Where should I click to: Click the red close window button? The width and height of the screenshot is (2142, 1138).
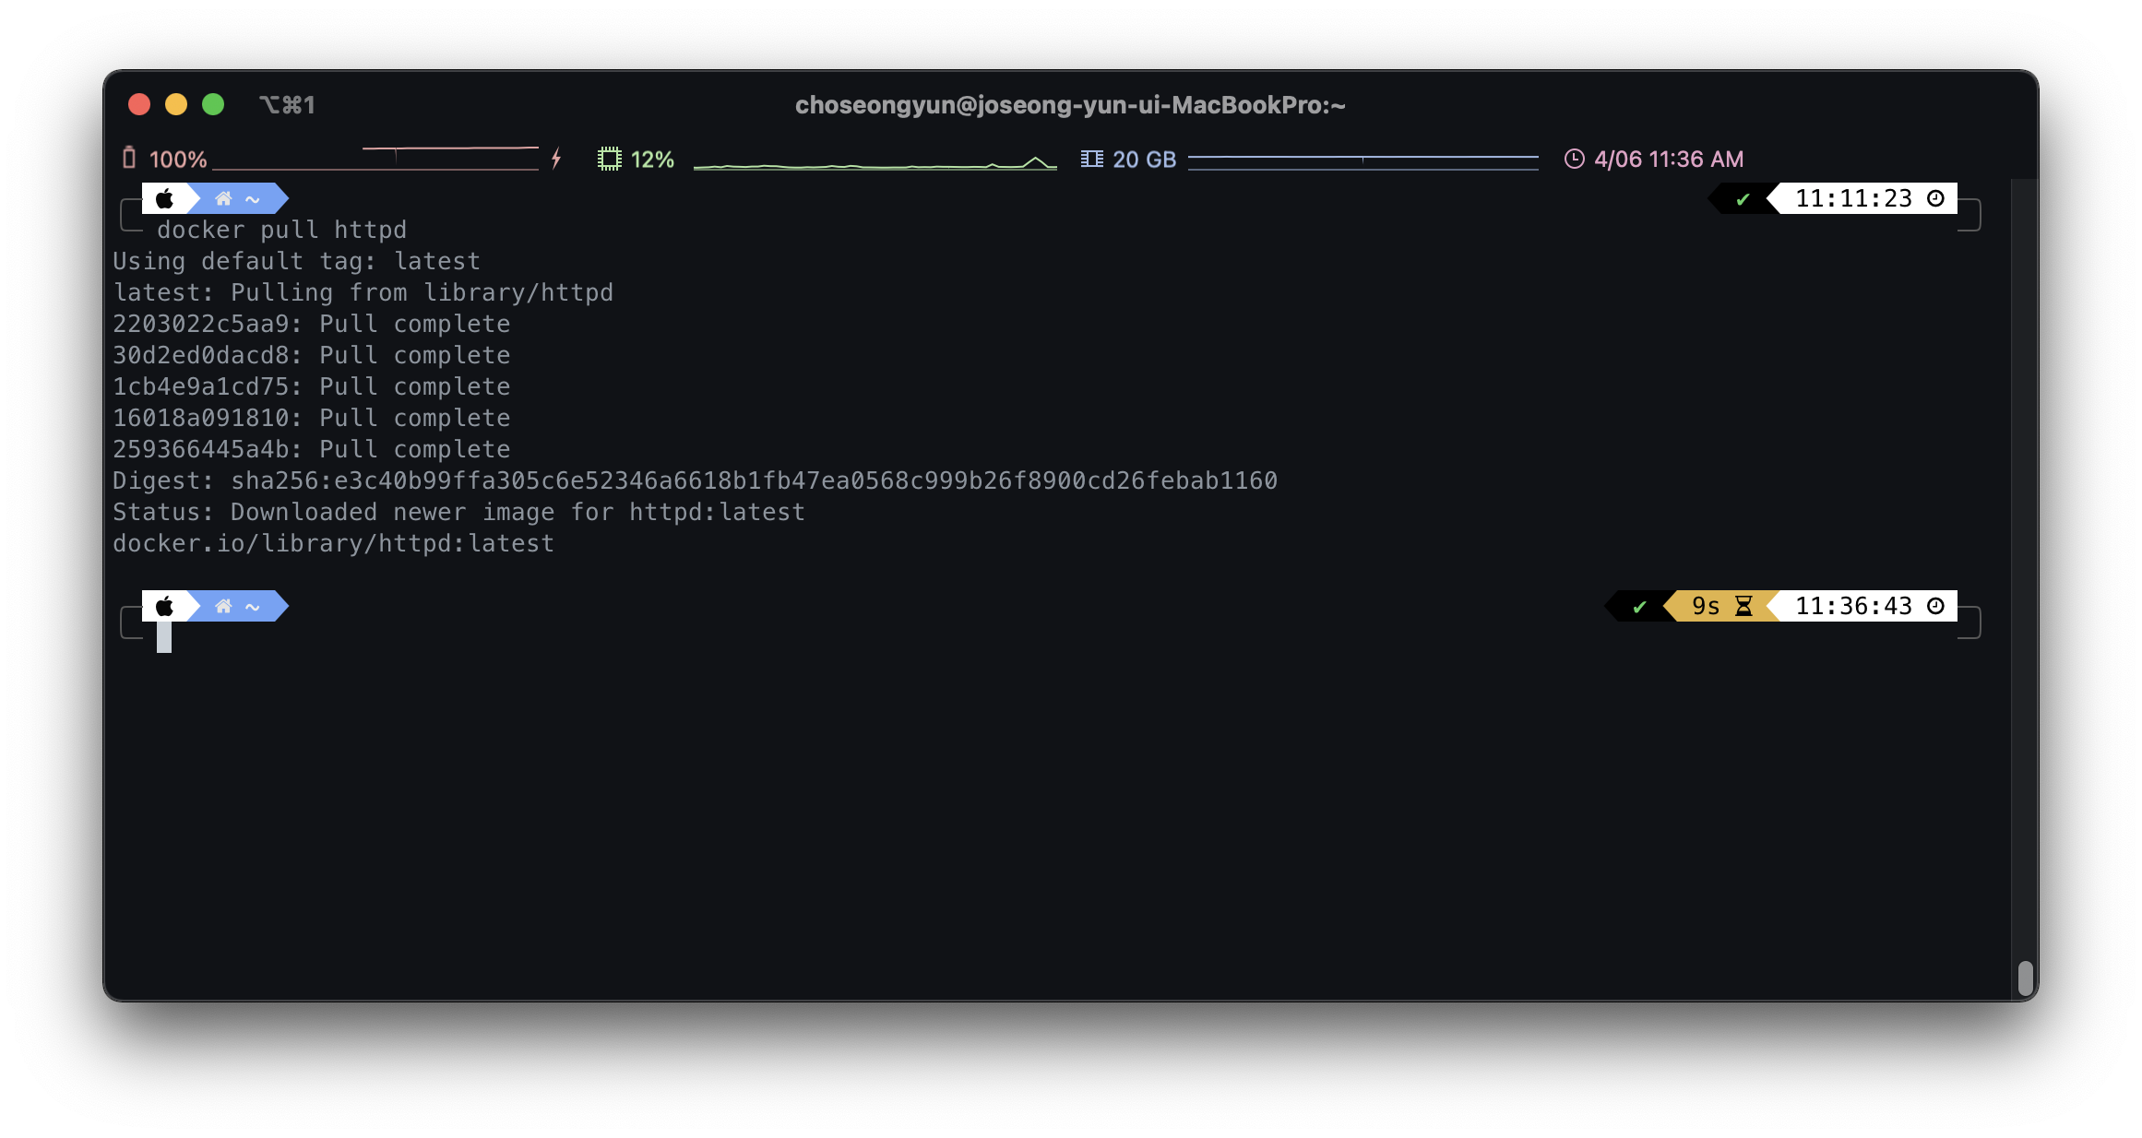[139, 104]
